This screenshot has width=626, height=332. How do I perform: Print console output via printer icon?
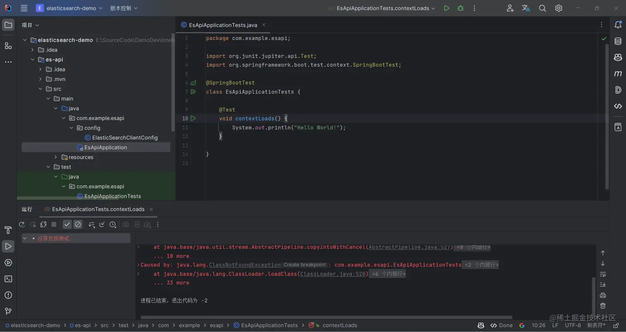[603, 295]
